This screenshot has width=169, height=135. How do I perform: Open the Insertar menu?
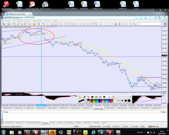tap(19, 21)
